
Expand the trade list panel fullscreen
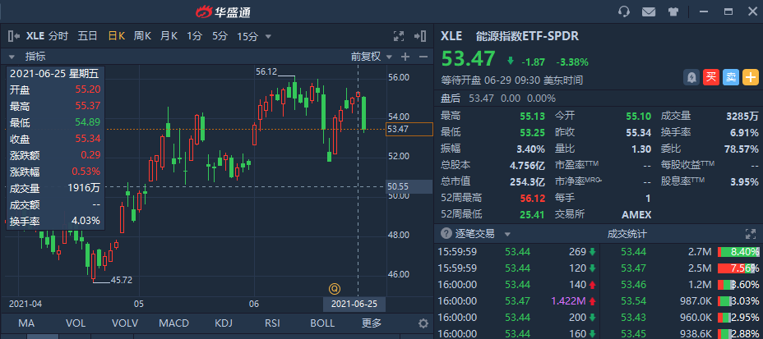pyautogui.click(x=750, y=234)
